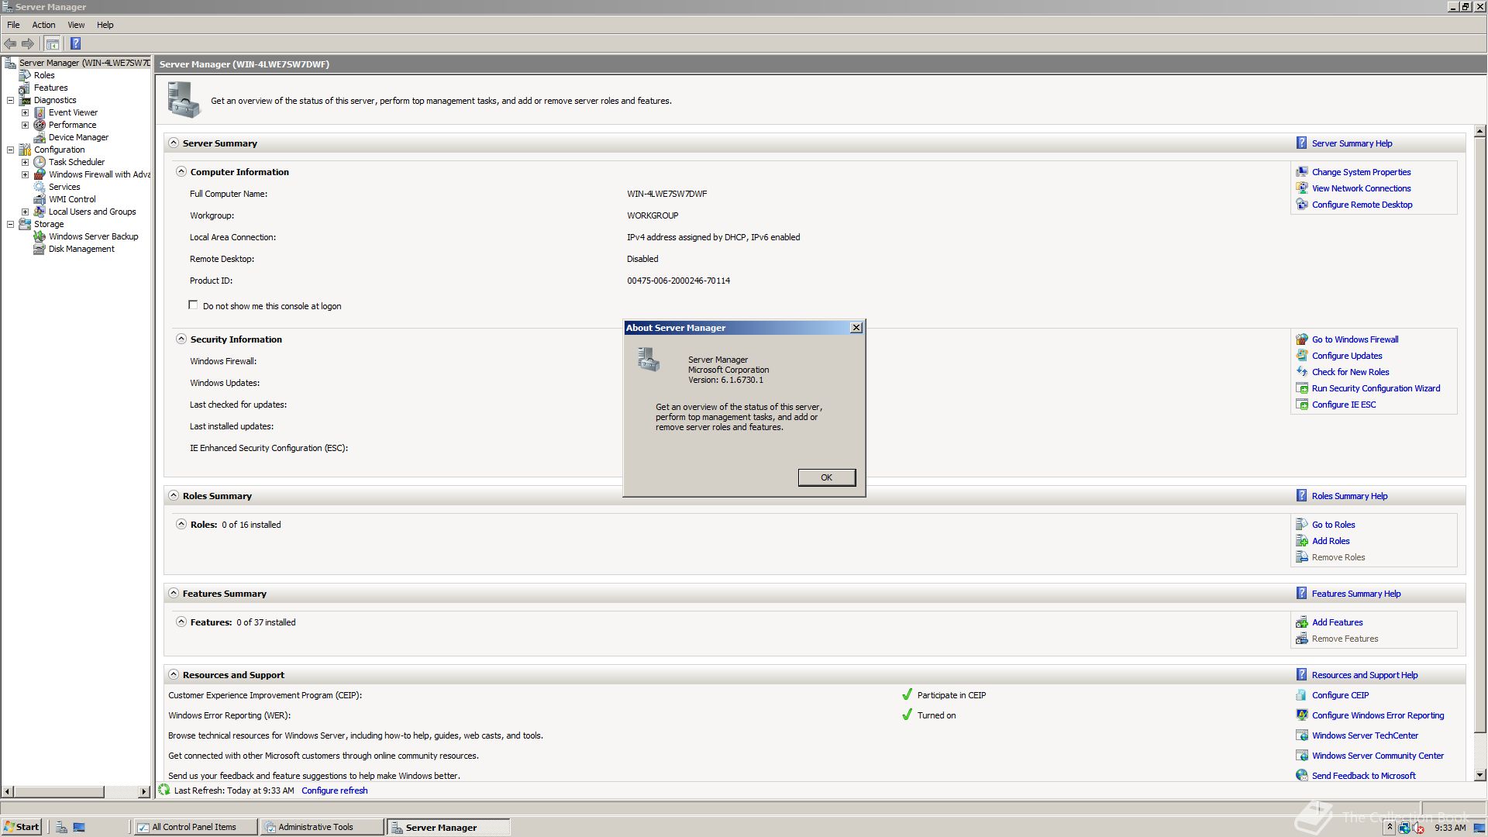Open the Action menu
Screen dimensions: 1488x837
[43, 25]
